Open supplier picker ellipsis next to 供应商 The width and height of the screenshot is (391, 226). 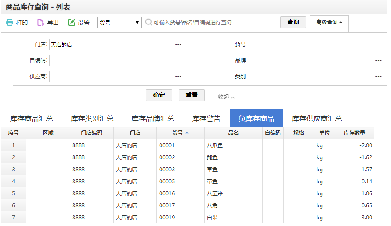[x=178, y=77]
